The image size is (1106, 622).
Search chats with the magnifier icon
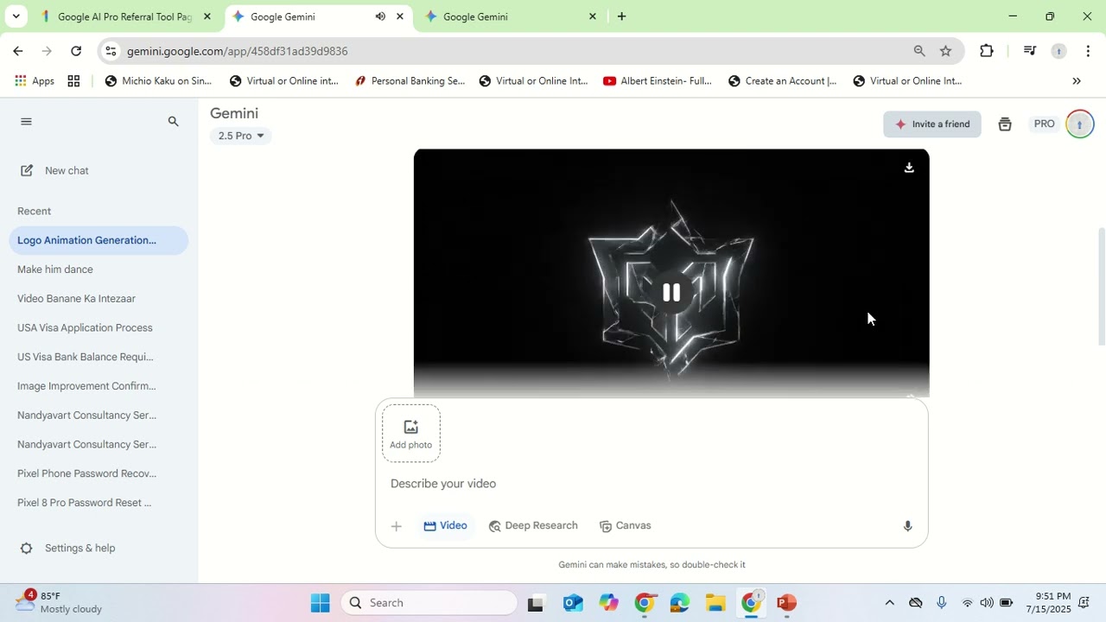(173, 122)
